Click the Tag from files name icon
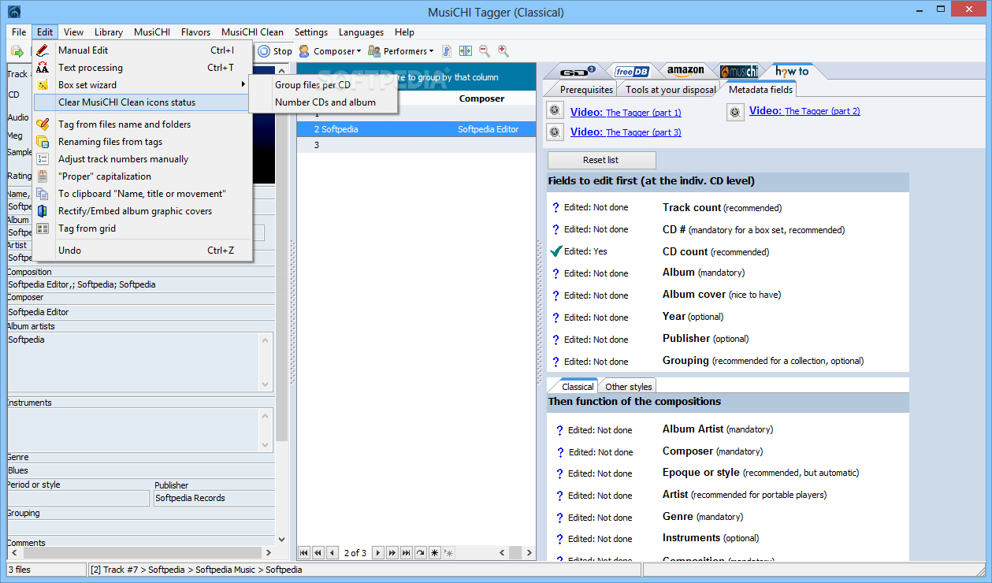Viewport: 992px width, 583px height. (x=43, y=124)
